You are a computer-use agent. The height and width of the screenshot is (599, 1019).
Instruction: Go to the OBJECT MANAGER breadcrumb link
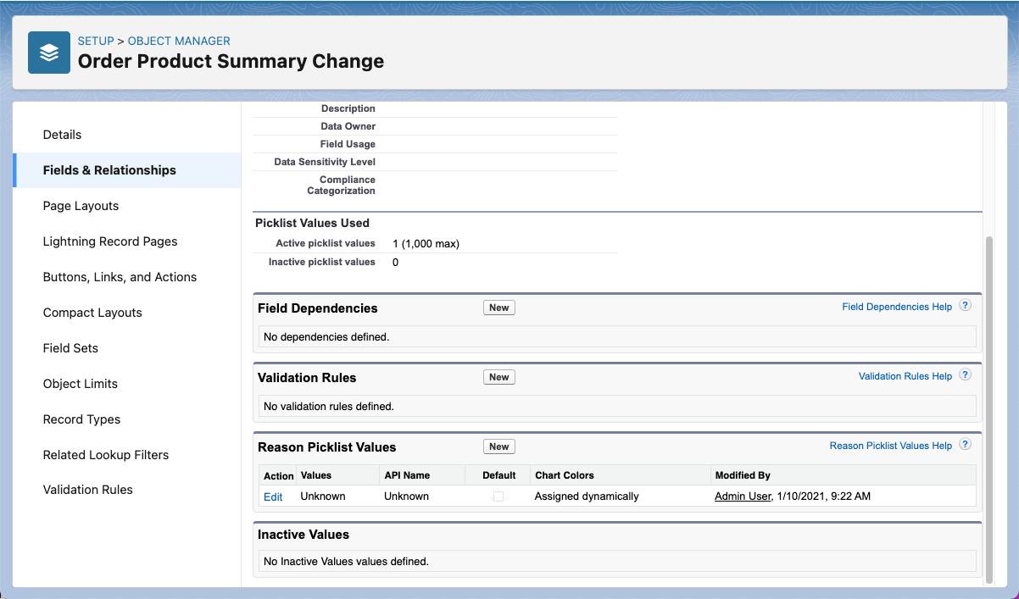click(x=179, y=40)
